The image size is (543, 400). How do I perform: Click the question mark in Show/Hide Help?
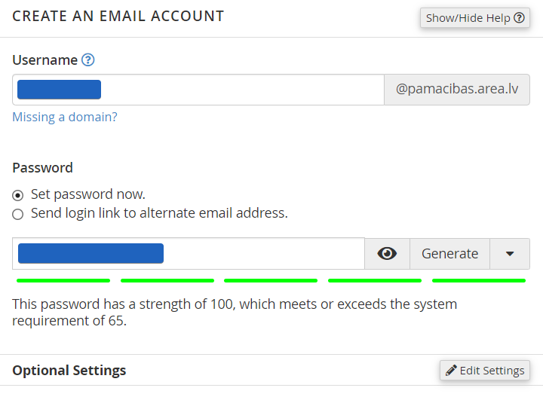[519, 18]
